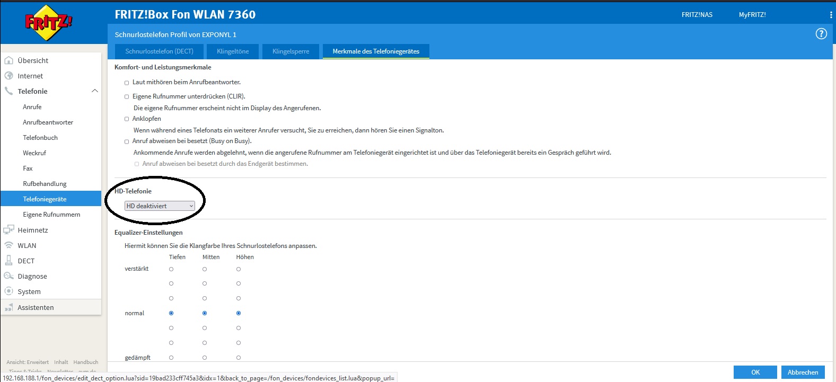Open Eigene Rufnummern in sidebar

(x=51, y=215)
